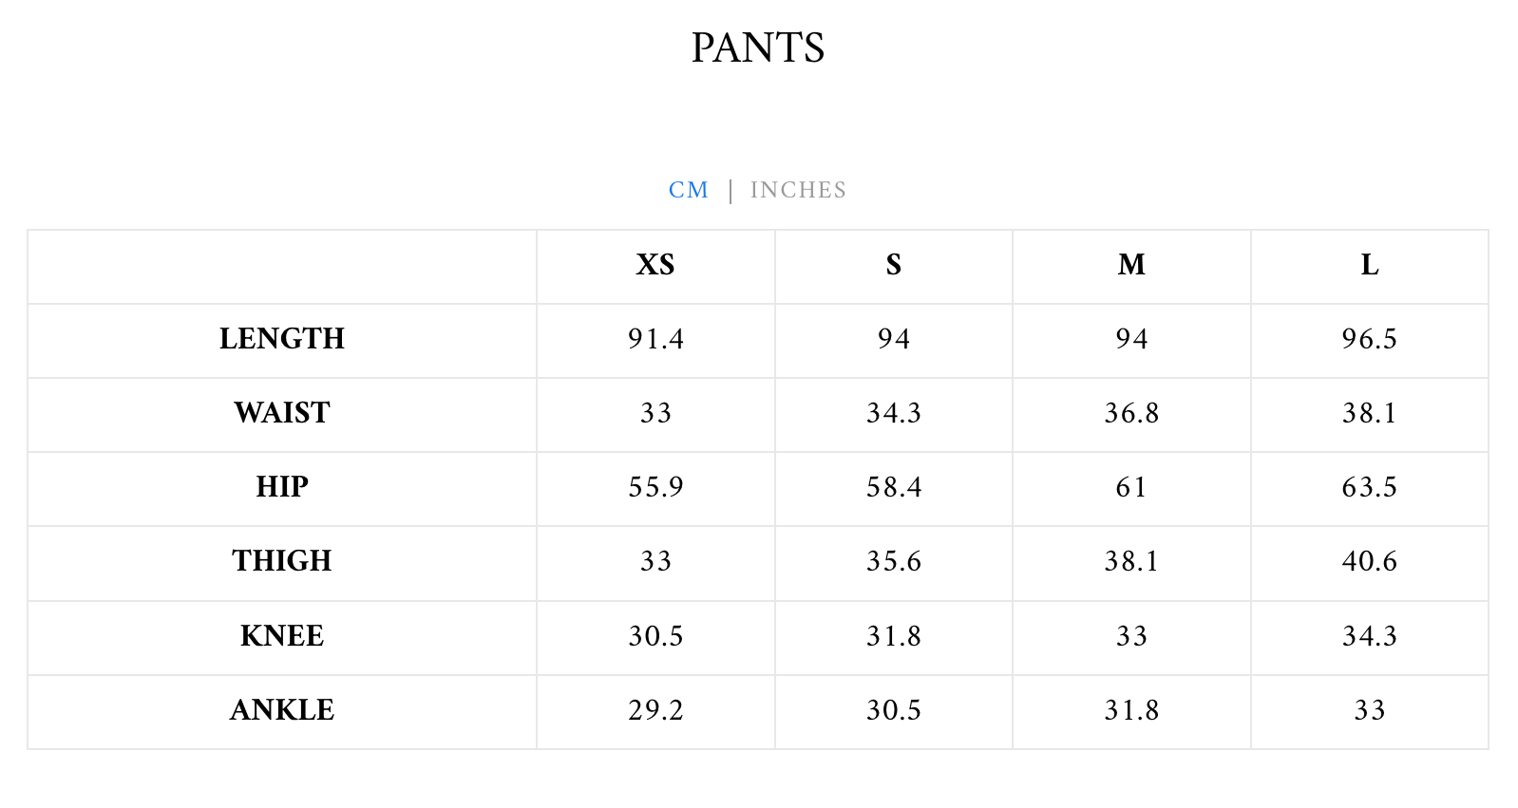Click the HIP row label

[x=282, y=487]
